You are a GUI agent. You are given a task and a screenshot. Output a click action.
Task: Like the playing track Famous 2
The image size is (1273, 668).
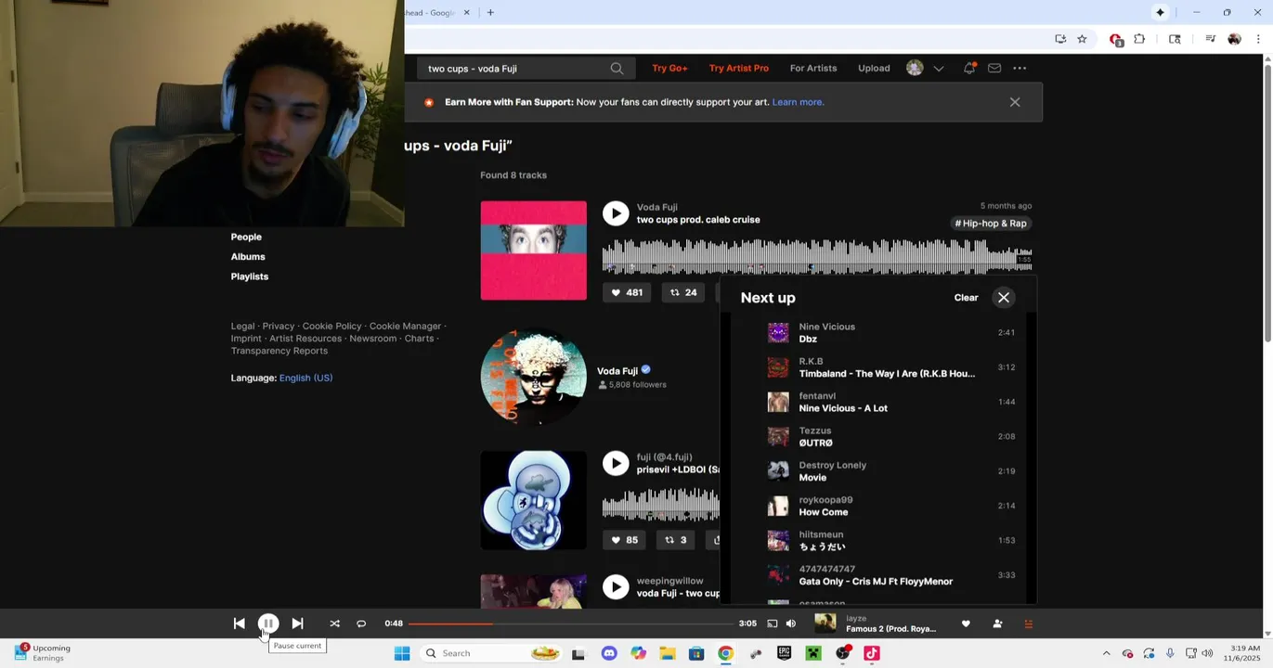[x=966, y=623]
